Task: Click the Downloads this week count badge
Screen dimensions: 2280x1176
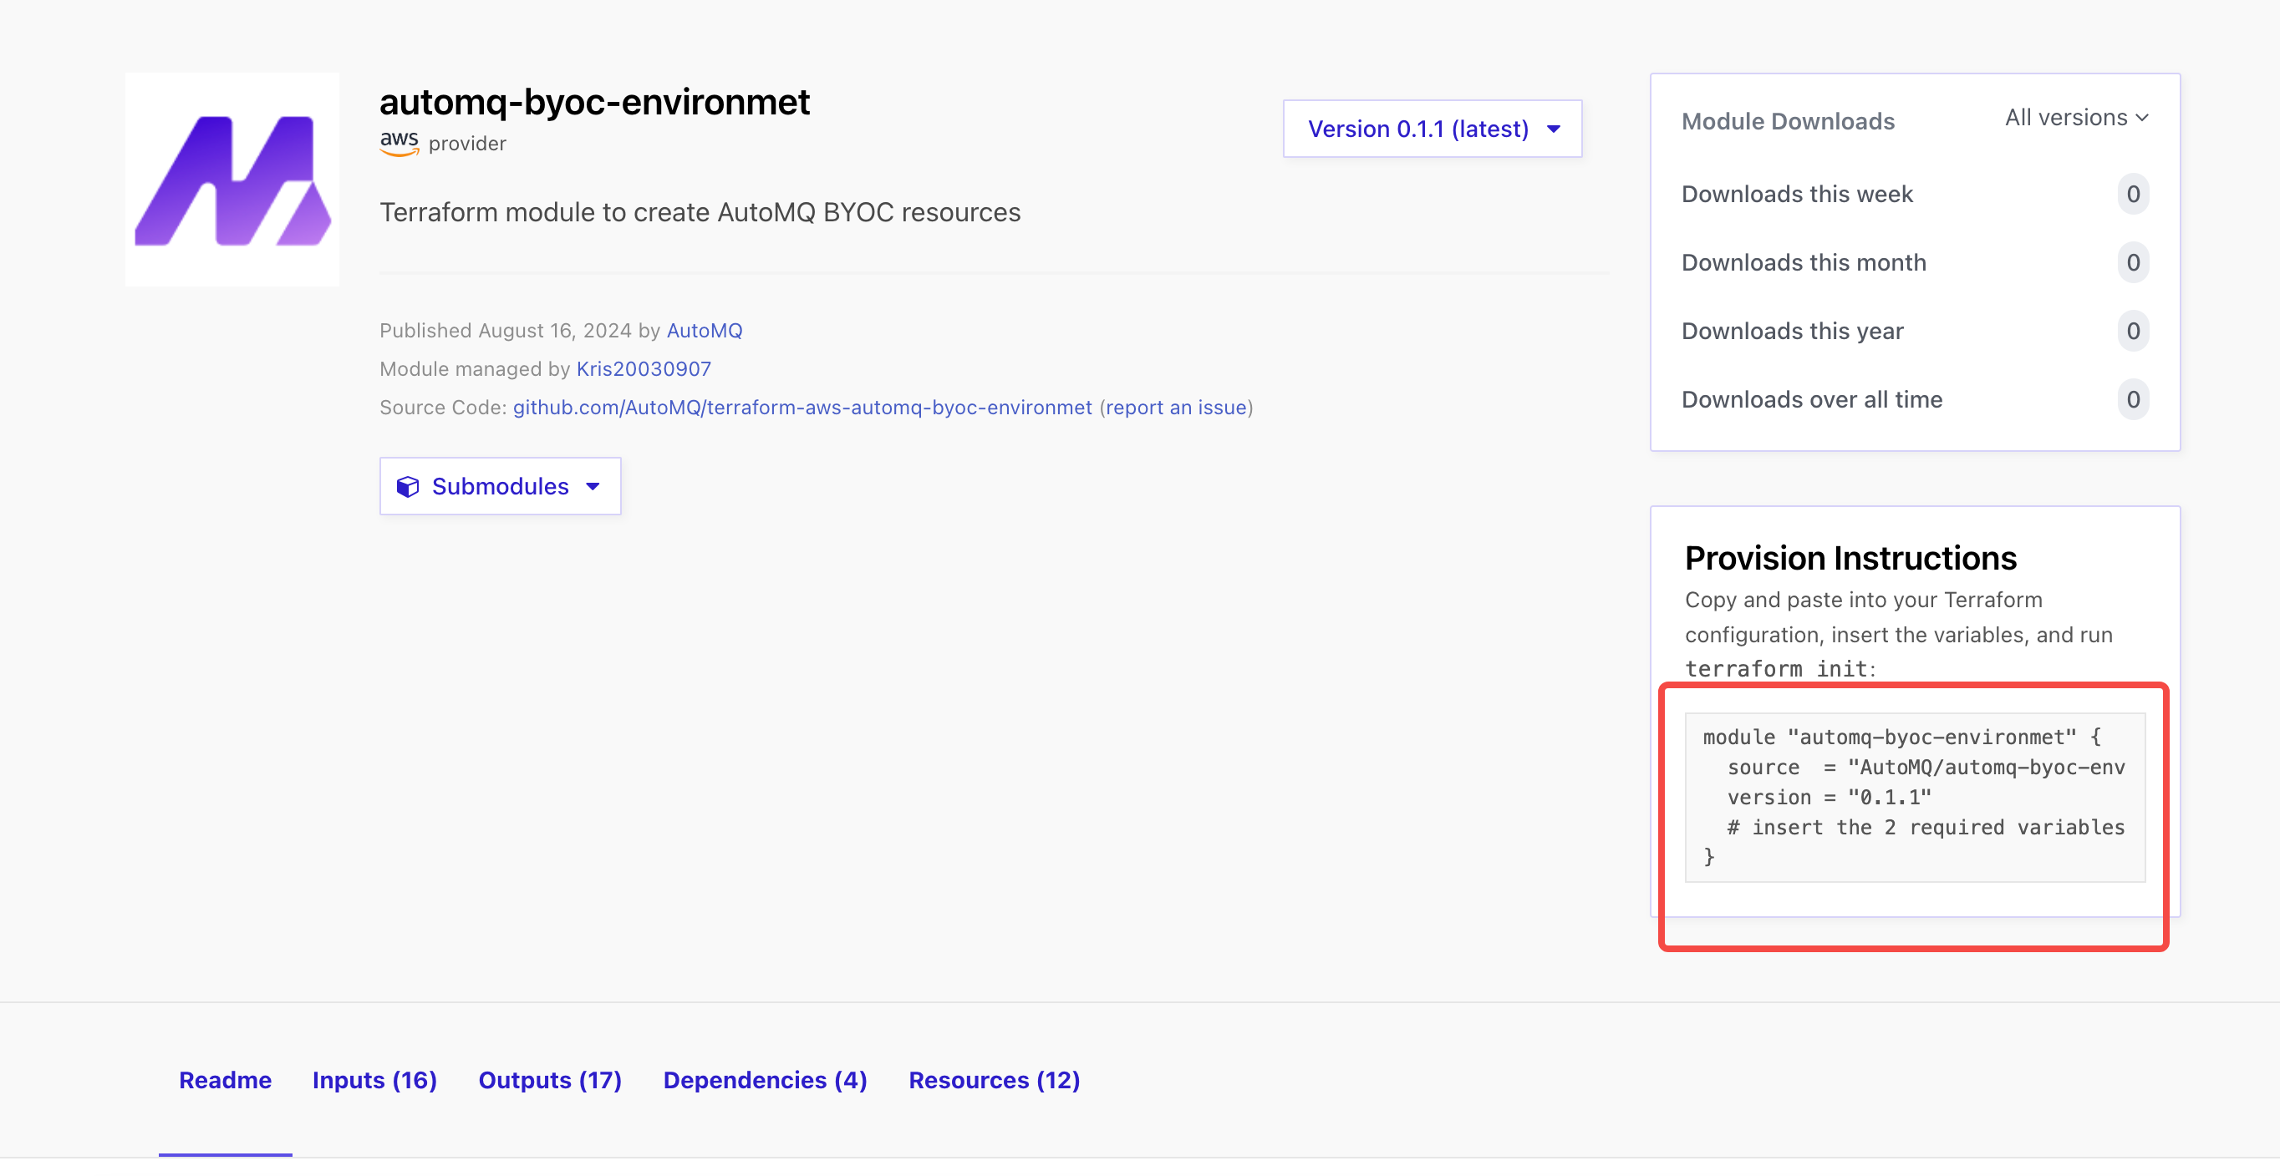Action: tap(2132, 194)
